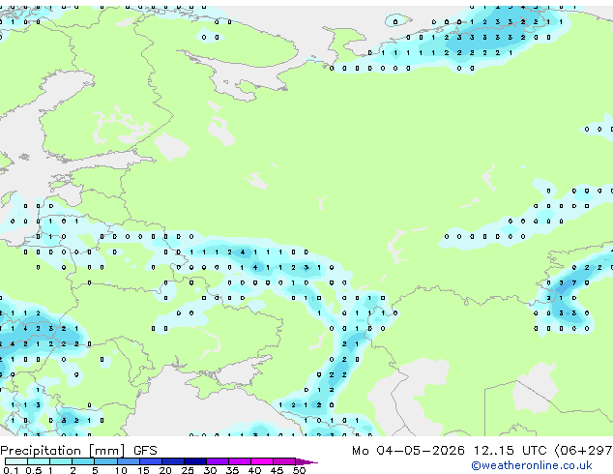613x474 pixels.
Task: Click the '45' legend label
Action: [x=277, y=470]
